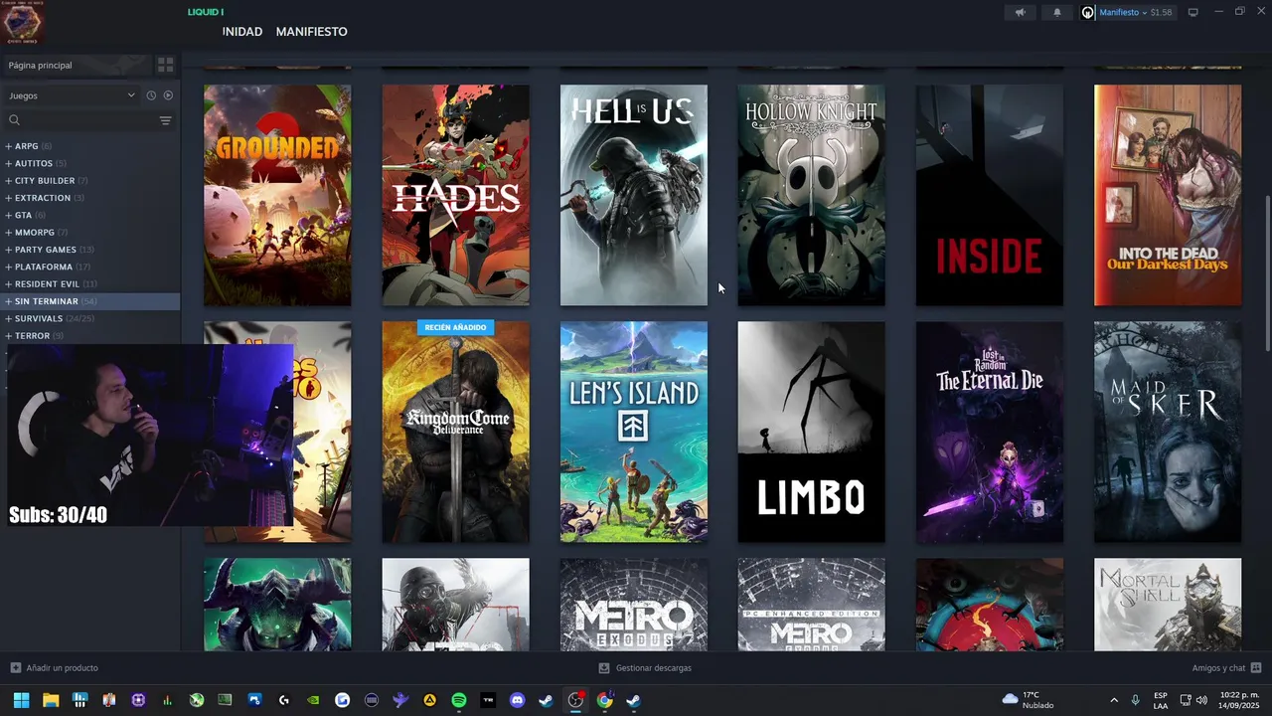Open File Explorer from taskbar

pyautogui.click(x=51, y=700)
